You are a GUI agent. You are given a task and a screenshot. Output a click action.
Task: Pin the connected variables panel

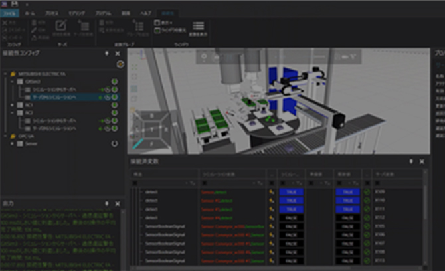coord(410,161)
